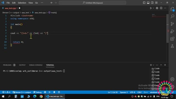
Task: Open the Source Control view
Action: (x=172, y=24)
